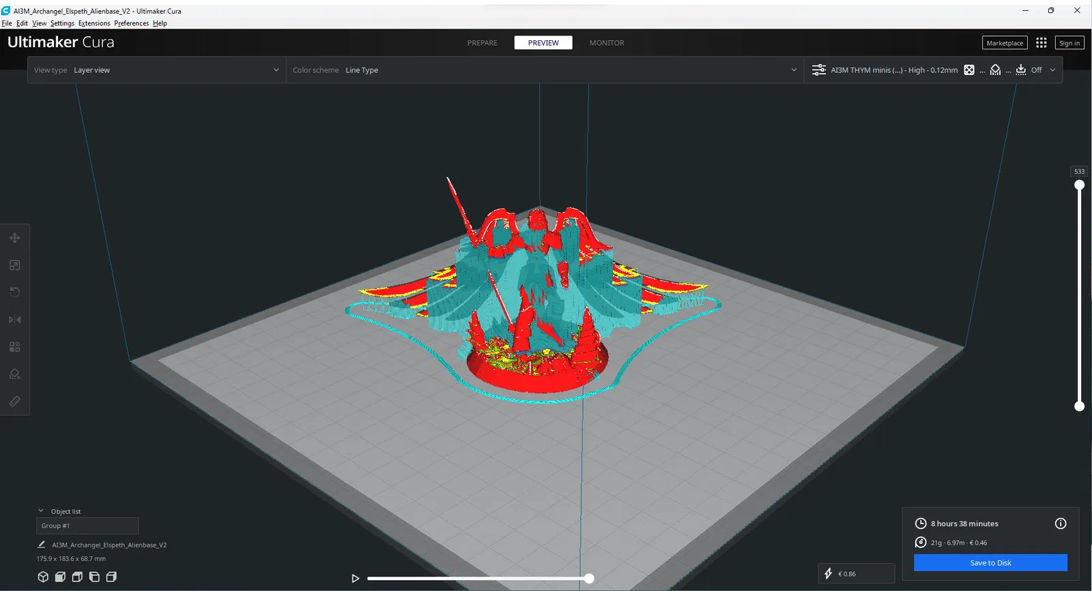The width and height of the screenshot is (1092, 591).
Task: Click the bottom handle of the layer slider
Action: 1079,406
